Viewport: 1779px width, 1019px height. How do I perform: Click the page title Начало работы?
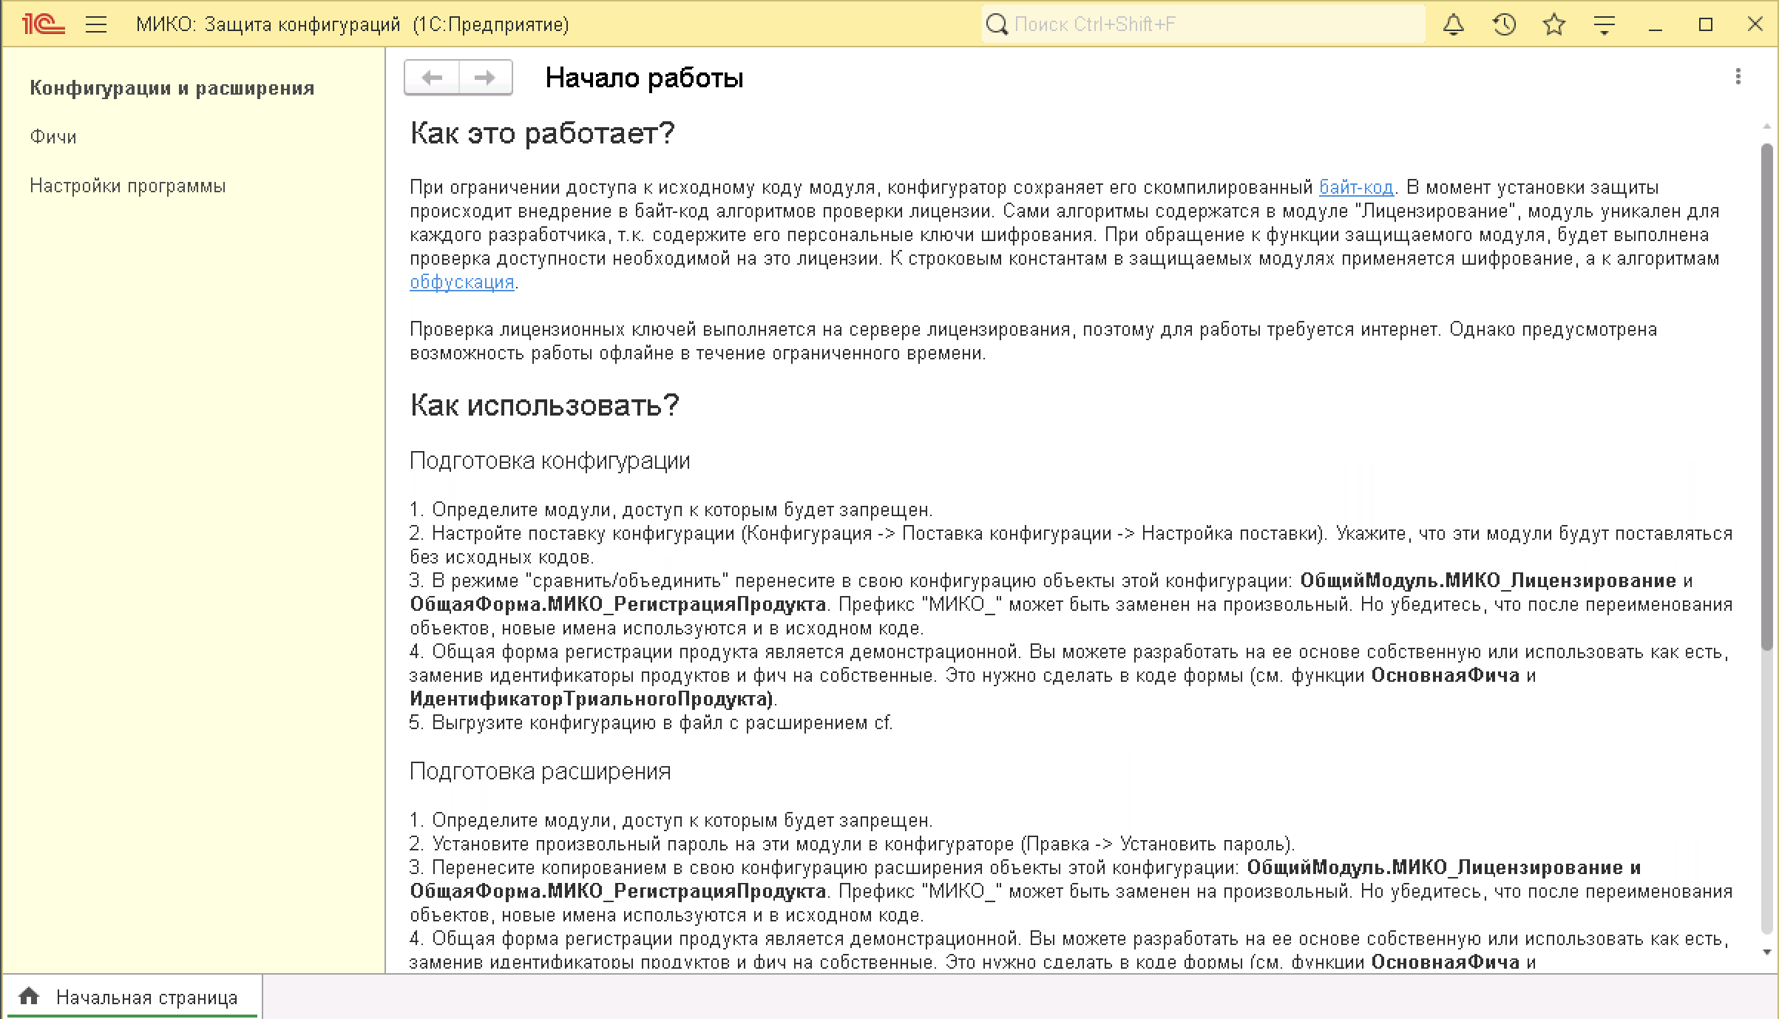(x=644, y=78)
